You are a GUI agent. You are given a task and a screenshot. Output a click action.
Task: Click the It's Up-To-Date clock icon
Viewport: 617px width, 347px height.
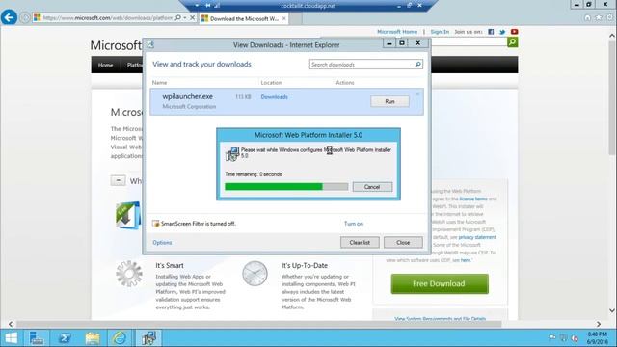pos(255,274)
